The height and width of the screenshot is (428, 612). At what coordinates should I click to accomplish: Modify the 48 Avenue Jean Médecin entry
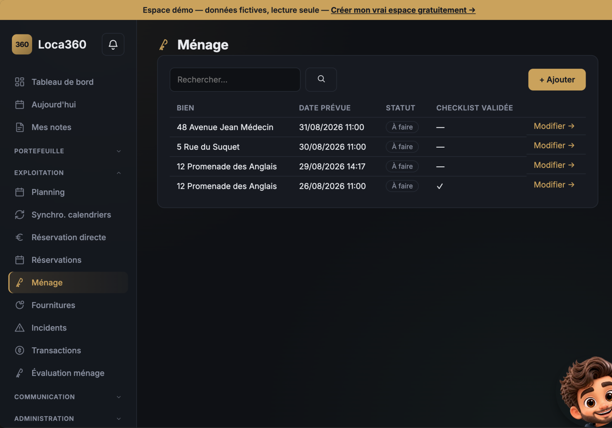[x=554, y=126]
